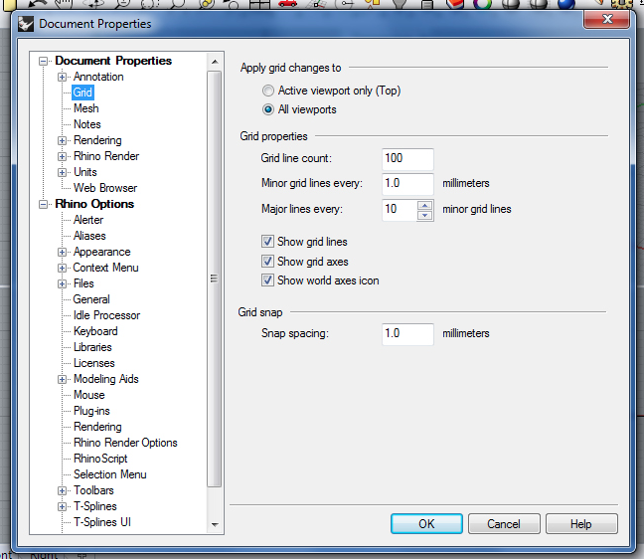The height and width of the screenshot is (559, 644).
Task: Open the Web Browser page
Action: tap(105, 188)
